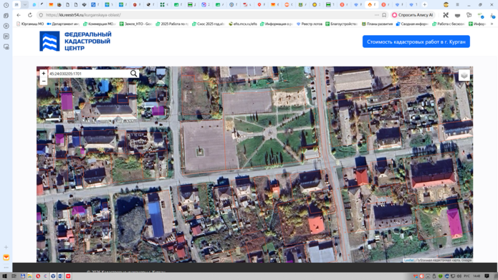The image size is (498, 280).
Task: Expand the tab list dropdown arrow
Action: coord(25,4)
